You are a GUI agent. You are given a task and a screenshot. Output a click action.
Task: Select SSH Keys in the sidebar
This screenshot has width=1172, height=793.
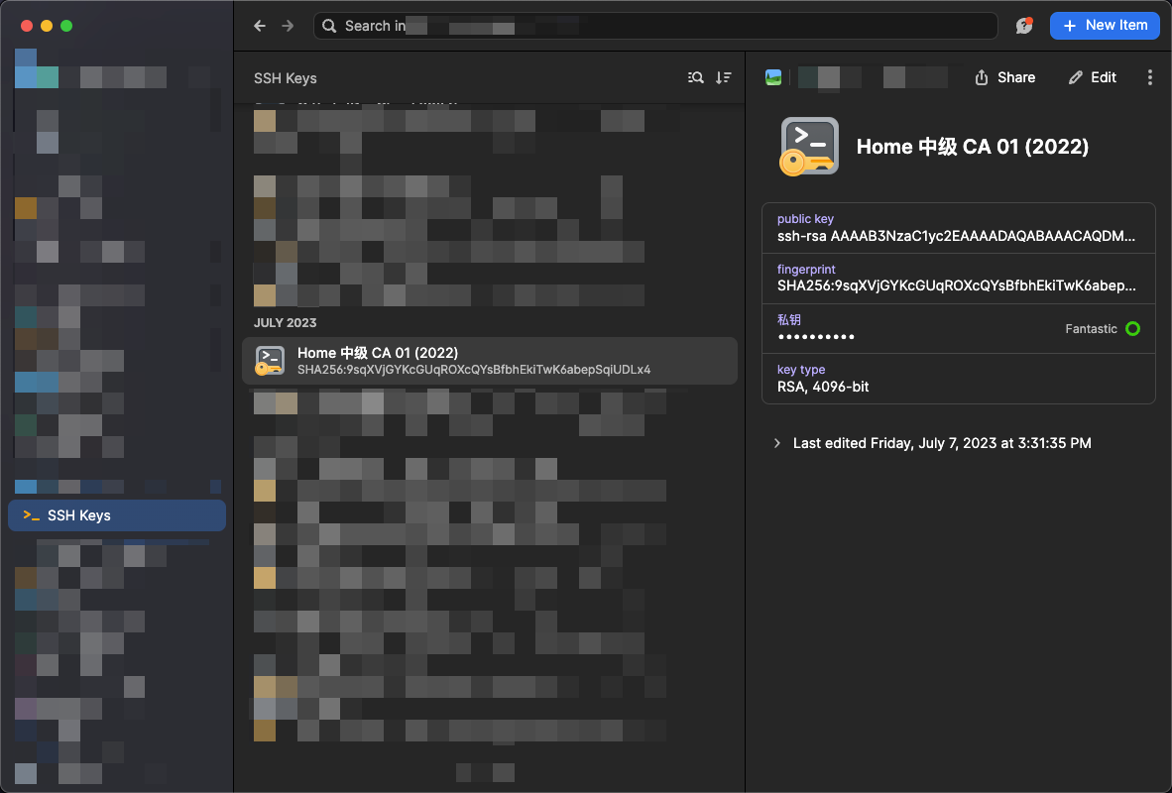click(x=117, y=515)
